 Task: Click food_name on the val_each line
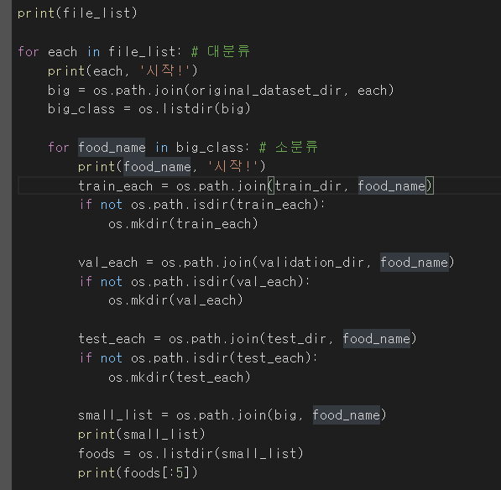(415, 263)
